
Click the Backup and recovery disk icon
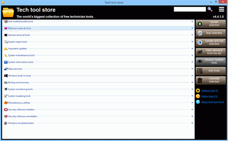(x=6, y=82)
